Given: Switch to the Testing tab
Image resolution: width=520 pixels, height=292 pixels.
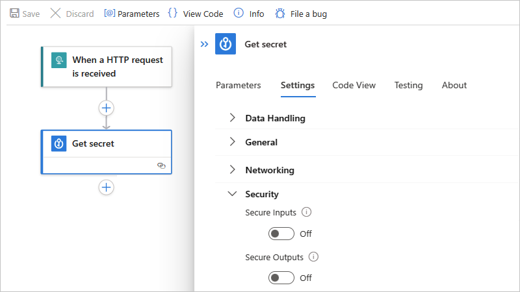Looking at the screenshot, I should (x=408, y=85).
